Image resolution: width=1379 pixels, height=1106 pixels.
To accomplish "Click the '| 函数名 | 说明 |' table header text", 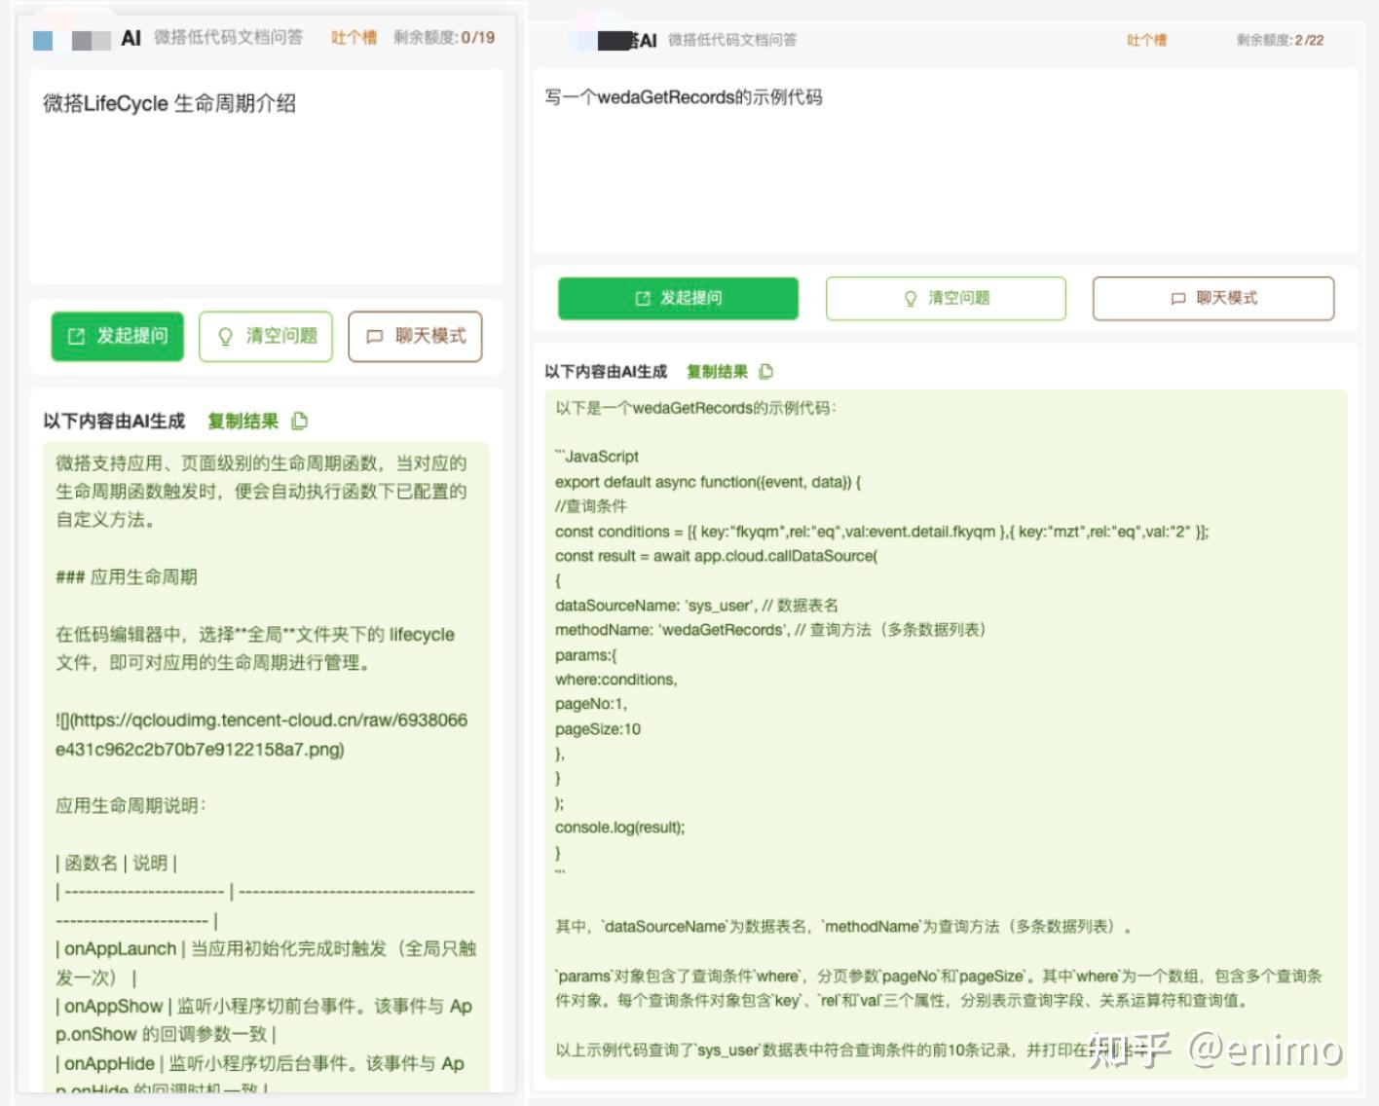I will [x=116, y=864].
